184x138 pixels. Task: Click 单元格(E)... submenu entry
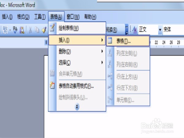click(x=128, y=100)
